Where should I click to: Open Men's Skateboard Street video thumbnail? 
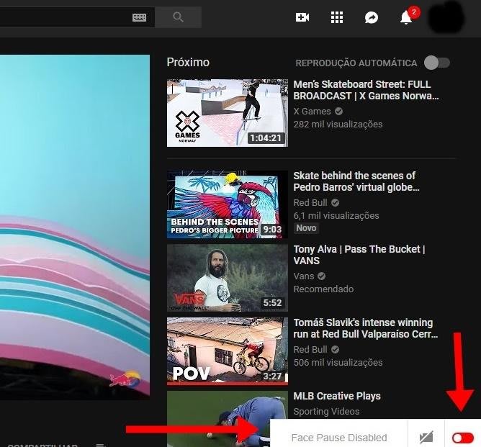point(227,113)
